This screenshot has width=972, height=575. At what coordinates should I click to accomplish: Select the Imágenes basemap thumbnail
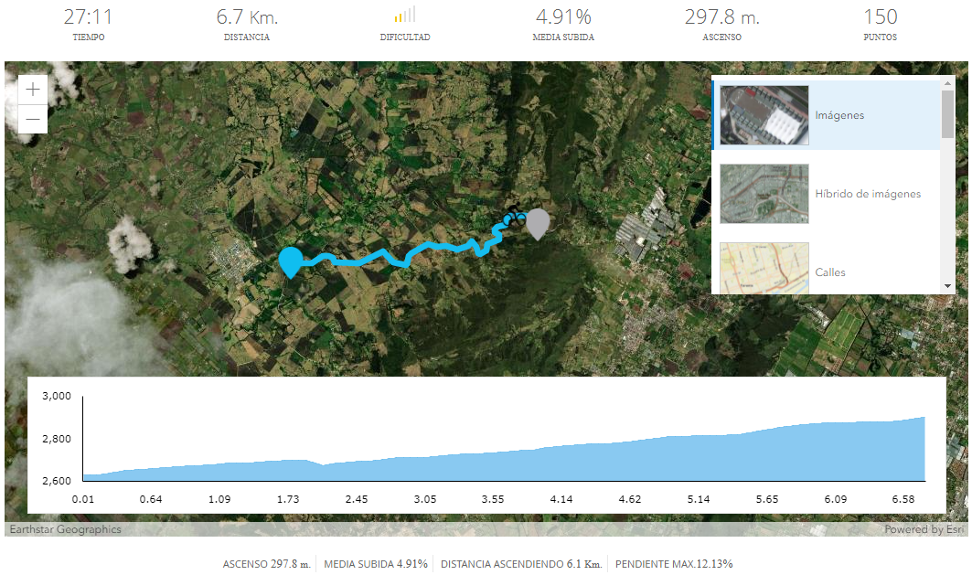pyautogui.click(x=764, y=115)
